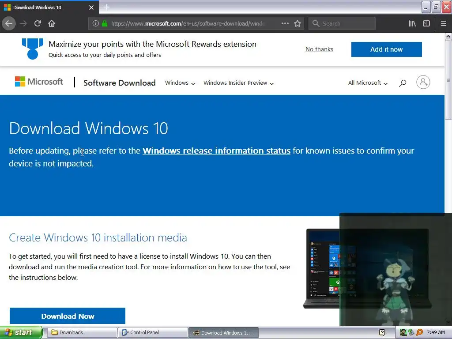Viewport: 452px width, 339px height.
Task: Open the Windows Start button
Action: (21, 332)
